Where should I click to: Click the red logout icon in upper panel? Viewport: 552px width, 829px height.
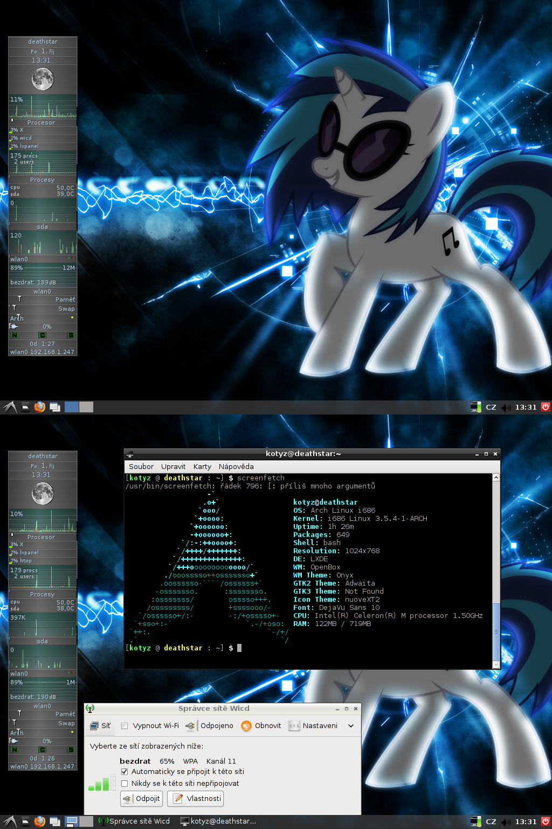[x=546, y=407]
